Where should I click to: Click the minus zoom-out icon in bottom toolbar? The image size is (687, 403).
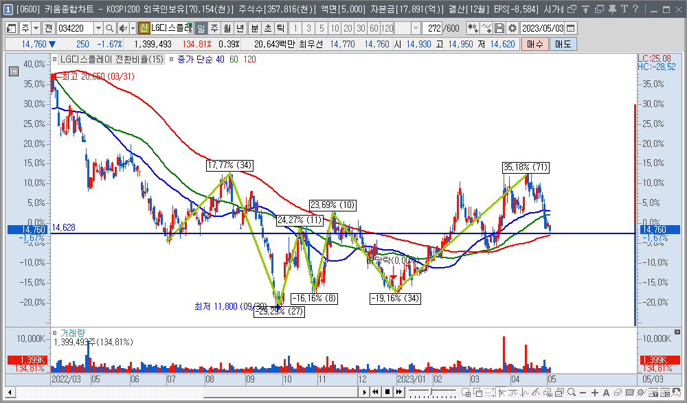pyautogui.click(x=583, y=393)
